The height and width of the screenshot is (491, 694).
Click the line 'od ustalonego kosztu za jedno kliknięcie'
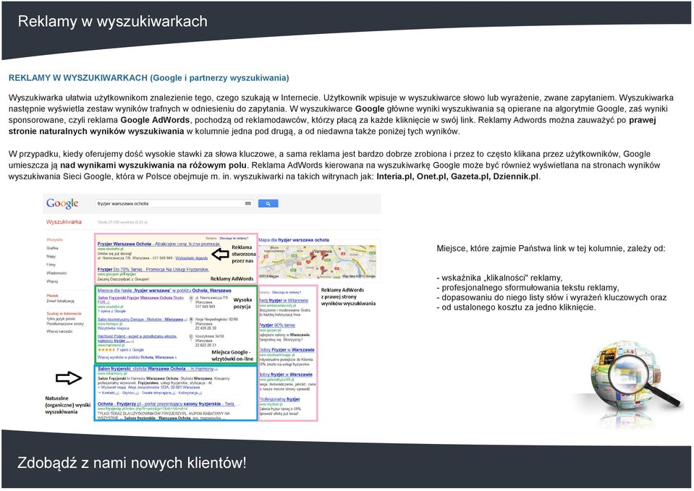pyautogui.click(x=516, y=307)
